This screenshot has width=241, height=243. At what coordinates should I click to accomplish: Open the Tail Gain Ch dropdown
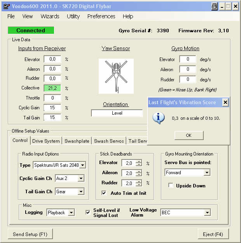pos(81,192)
